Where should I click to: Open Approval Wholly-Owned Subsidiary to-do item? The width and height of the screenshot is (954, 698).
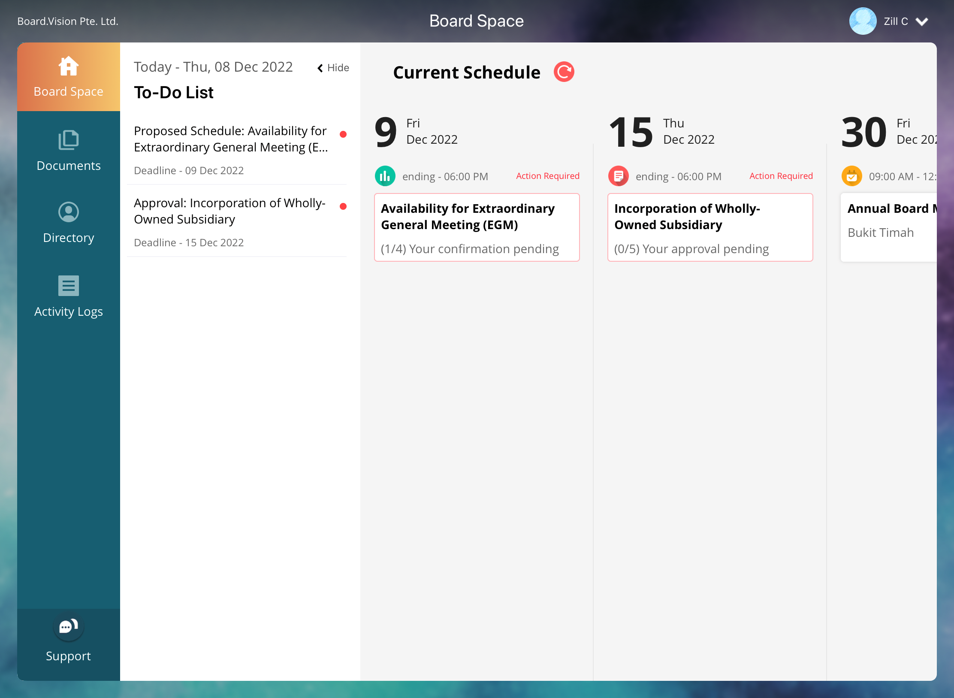pos(230,211)
